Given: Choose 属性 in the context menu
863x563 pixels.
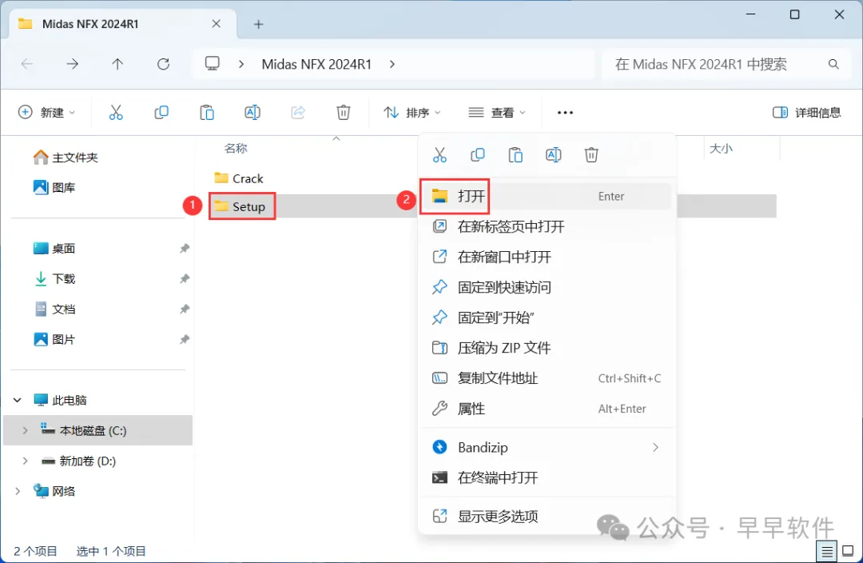Looking at the screenshot, I should click(x=546, y=409).
